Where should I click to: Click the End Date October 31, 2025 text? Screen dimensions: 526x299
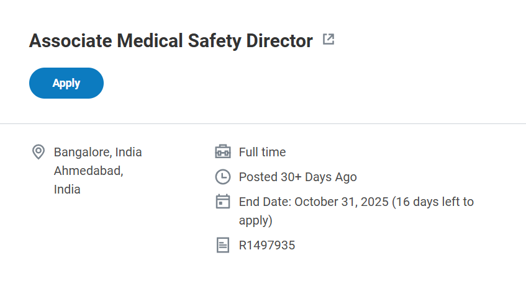pyautogui.click(x=314, y=202)
